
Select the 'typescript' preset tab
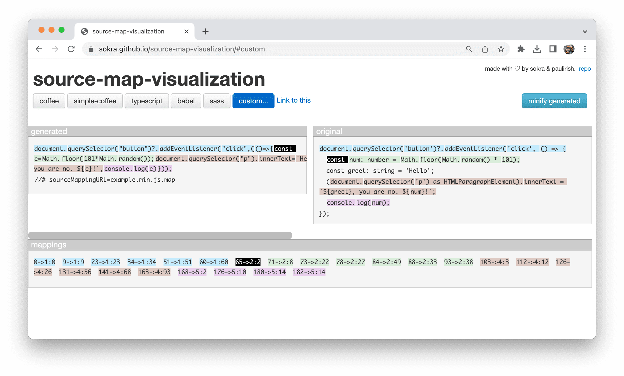pos(146,101)
